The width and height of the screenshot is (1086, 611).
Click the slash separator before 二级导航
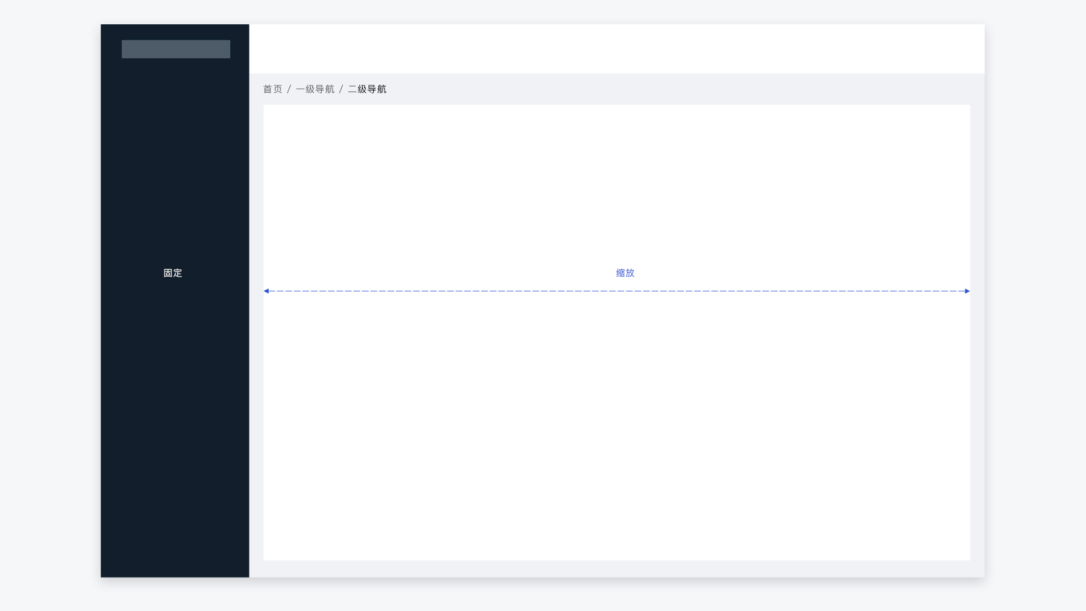(x=341, y=89)
